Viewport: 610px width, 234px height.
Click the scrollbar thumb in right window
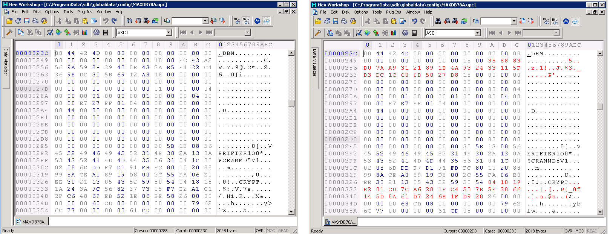coord(600,106)
